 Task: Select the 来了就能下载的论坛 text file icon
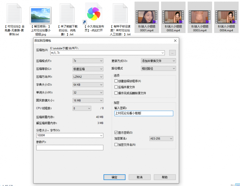pos(67,13)
